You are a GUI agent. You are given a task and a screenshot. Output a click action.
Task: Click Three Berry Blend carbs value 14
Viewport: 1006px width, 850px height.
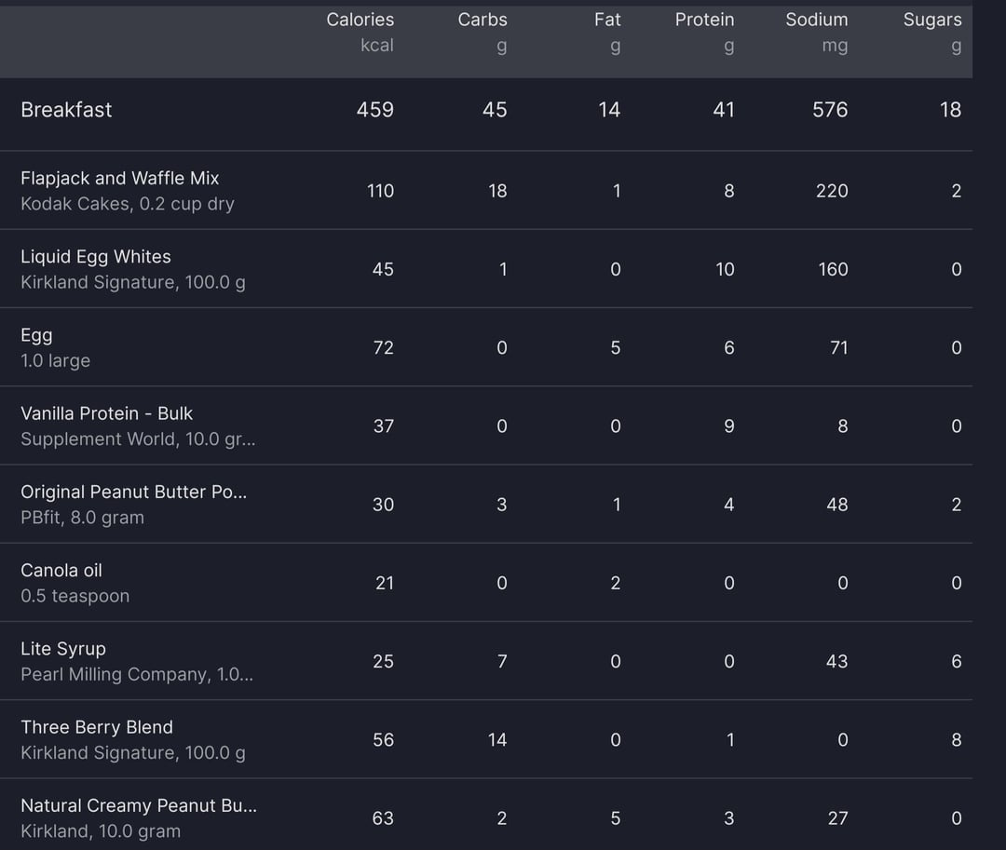(x=497, y=740)
